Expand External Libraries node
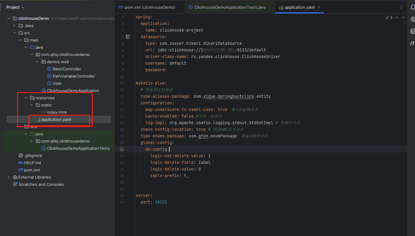The image size is (415, 236). (9, 177)
